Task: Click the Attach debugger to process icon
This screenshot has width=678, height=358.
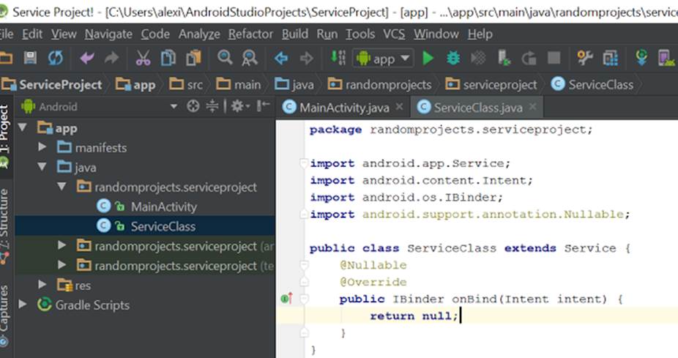Action: (x=504, y=58)
